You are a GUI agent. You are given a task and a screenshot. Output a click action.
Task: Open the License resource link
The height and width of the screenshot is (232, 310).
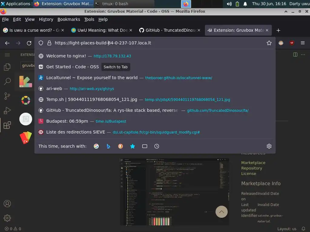click(249, 174)
